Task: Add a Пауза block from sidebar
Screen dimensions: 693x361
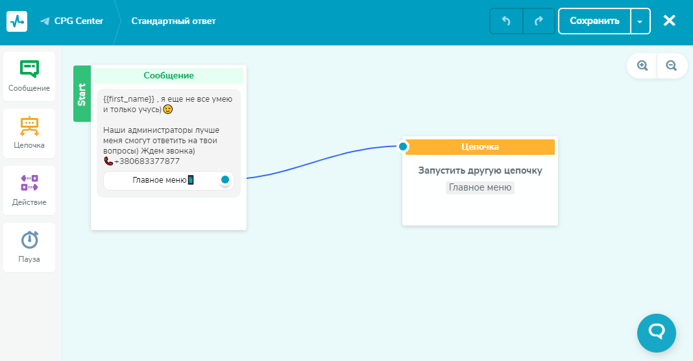Action: click(x=29, y=247)
